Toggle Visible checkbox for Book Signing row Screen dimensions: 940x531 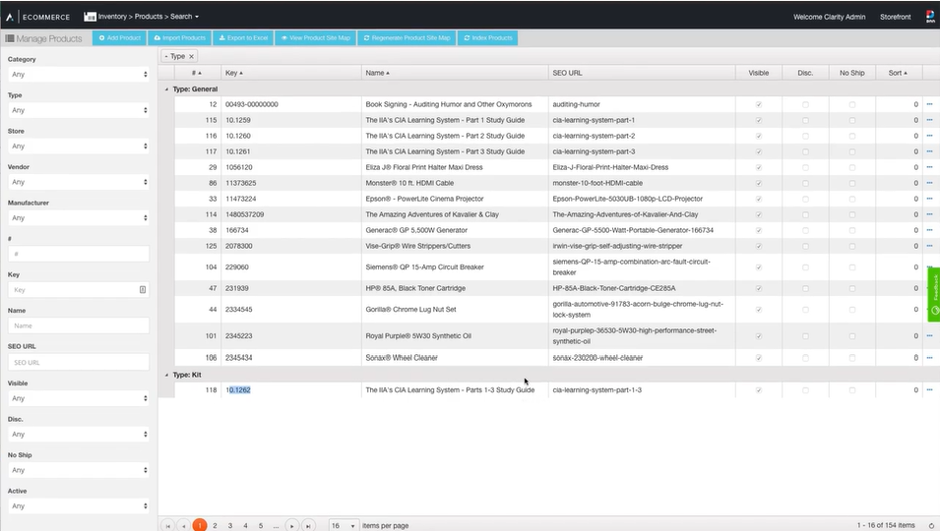[758, 104]
